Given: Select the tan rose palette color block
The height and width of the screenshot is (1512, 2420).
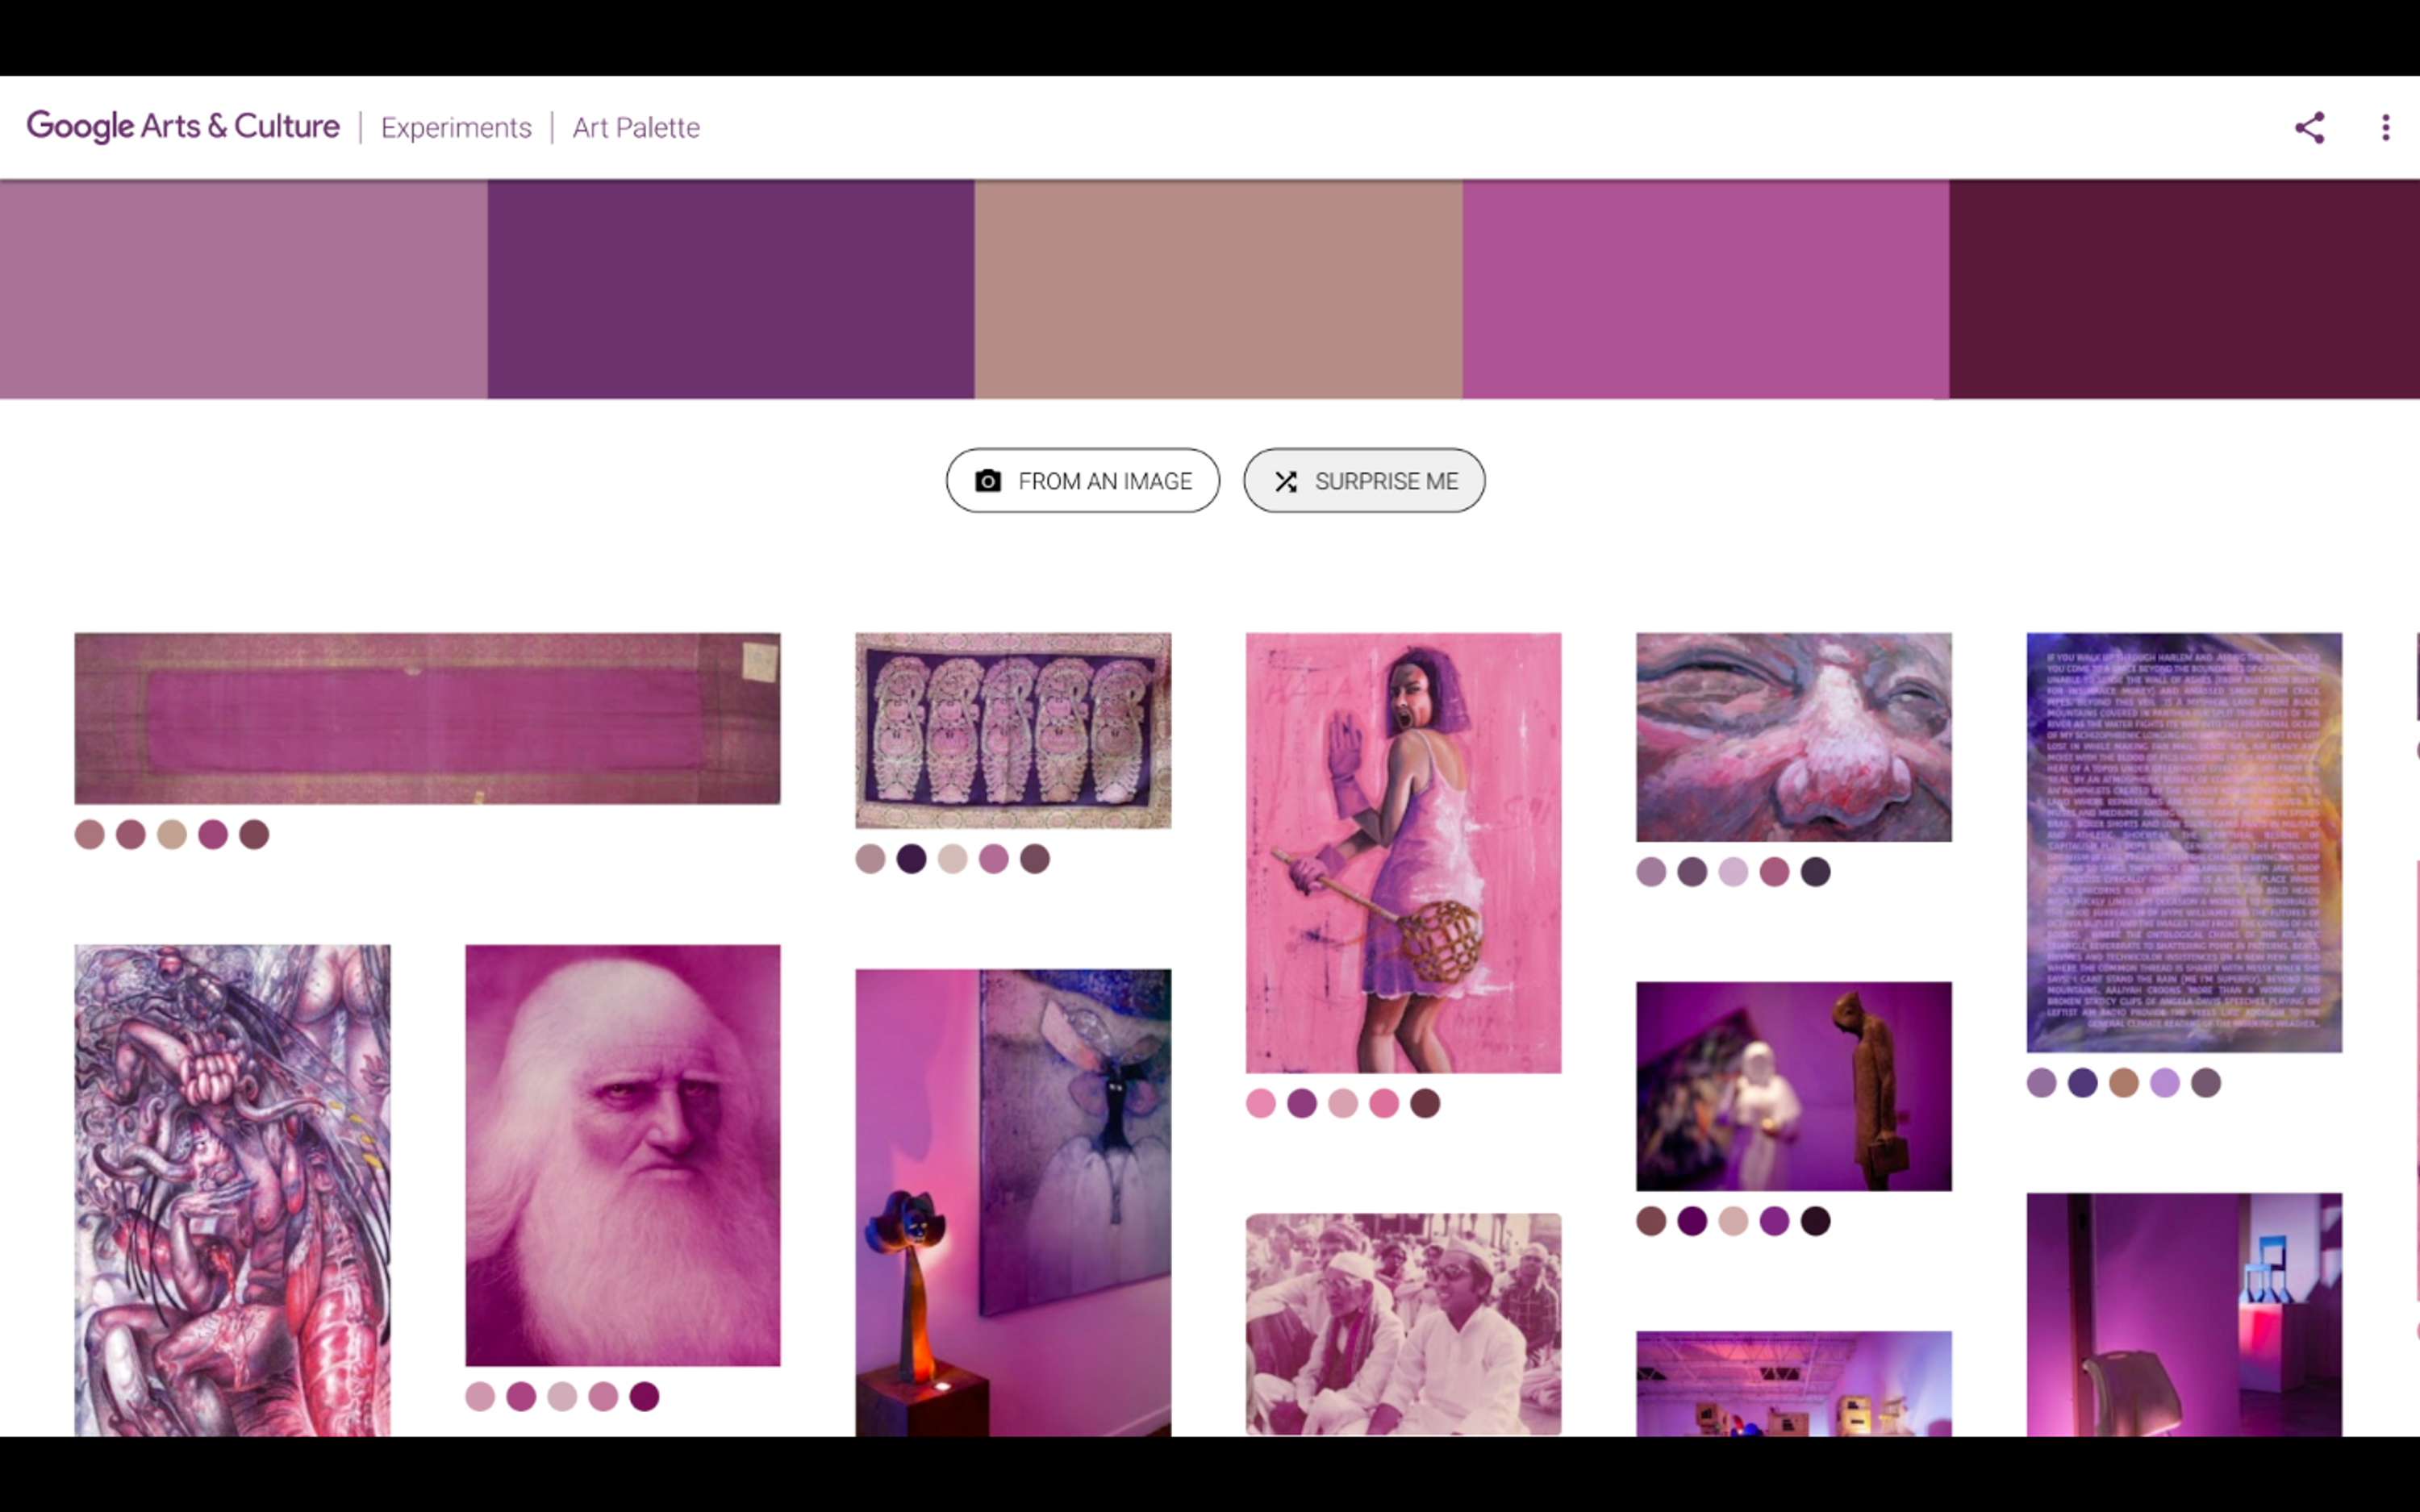Looking at the screenshot, I should 1219,289.
